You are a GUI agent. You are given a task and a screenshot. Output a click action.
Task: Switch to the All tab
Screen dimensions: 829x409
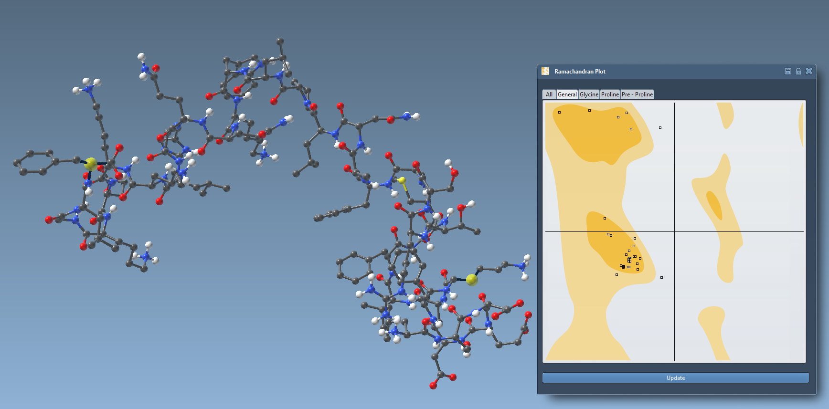pyautogui.click(x=549, y=94)
